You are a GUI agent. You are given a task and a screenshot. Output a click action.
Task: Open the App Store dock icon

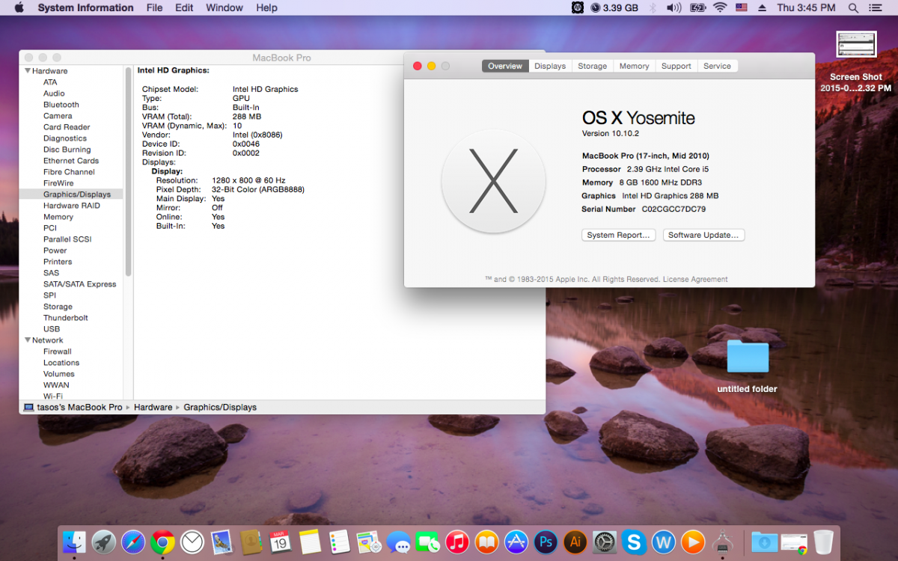point(516,542)
